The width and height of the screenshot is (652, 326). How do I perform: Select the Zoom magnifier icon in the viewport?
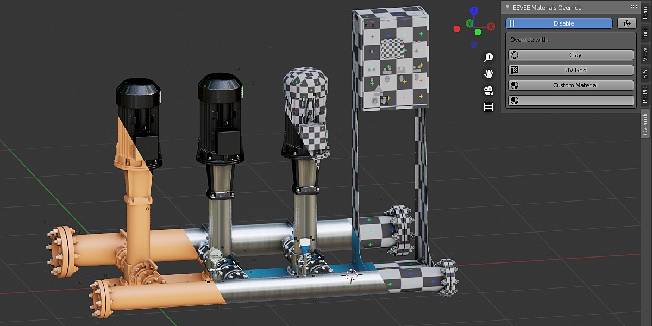488,57
